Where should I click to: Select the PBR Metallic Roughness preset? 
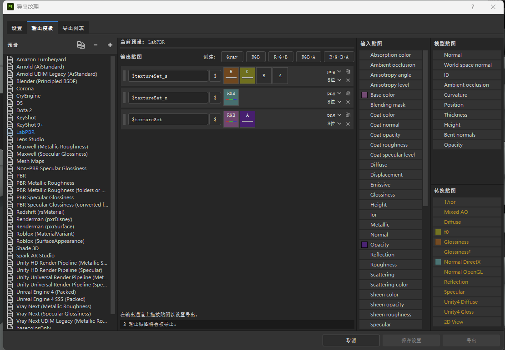pos(45,183)
